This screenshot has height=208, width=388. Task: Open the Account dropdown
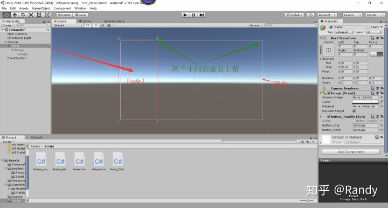[327, 15]
